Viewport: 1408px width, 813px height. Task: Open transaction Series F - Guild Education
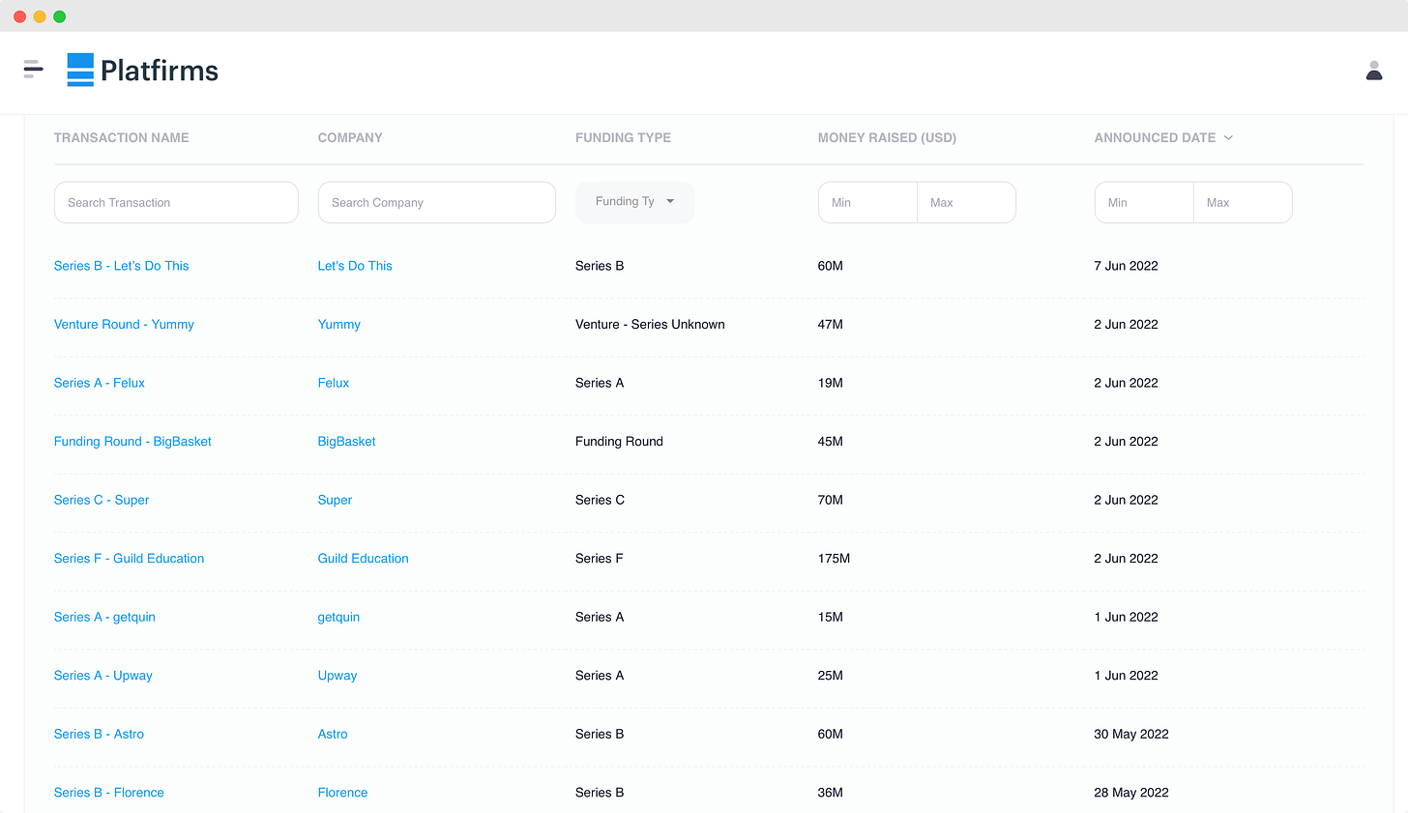(130, 559)
